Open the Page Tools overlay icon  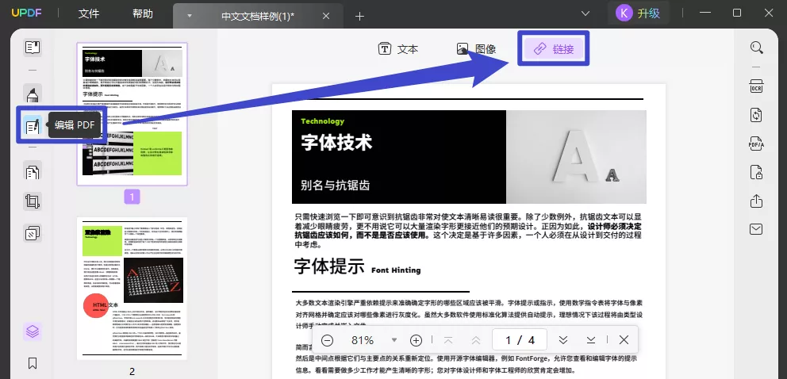[x=33, y=233]
